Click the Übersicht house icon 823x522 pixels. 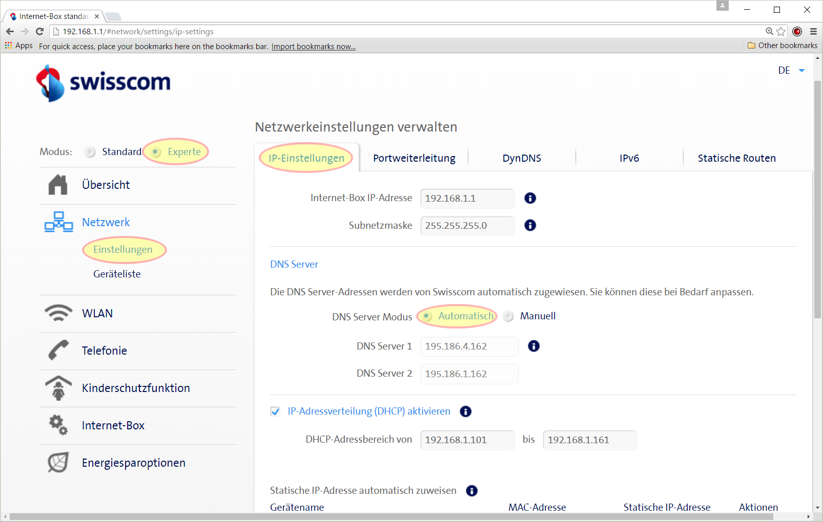[58, 185]
